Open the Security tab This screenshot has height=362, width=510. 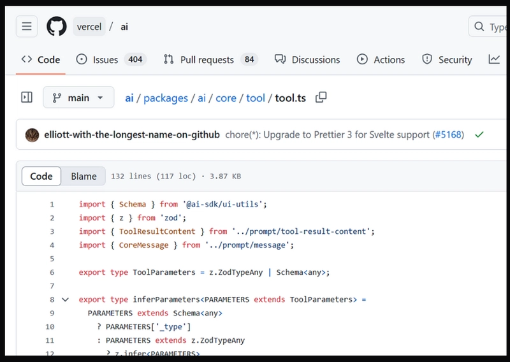[447, 59]
